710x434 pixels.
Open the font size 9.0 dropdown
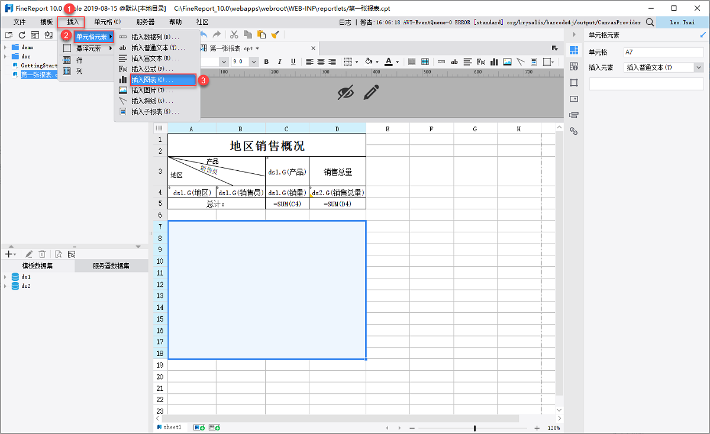pyautogui.click(x=254, y=61)
